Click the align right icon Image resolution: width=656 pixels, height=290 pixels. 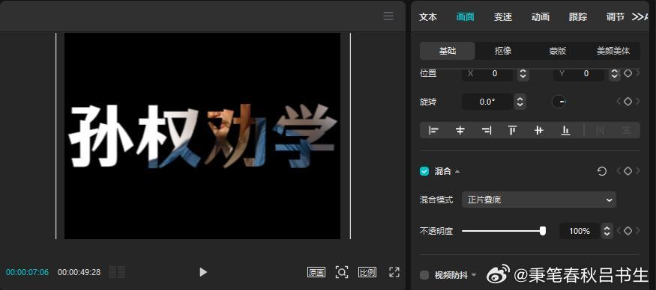486,131
